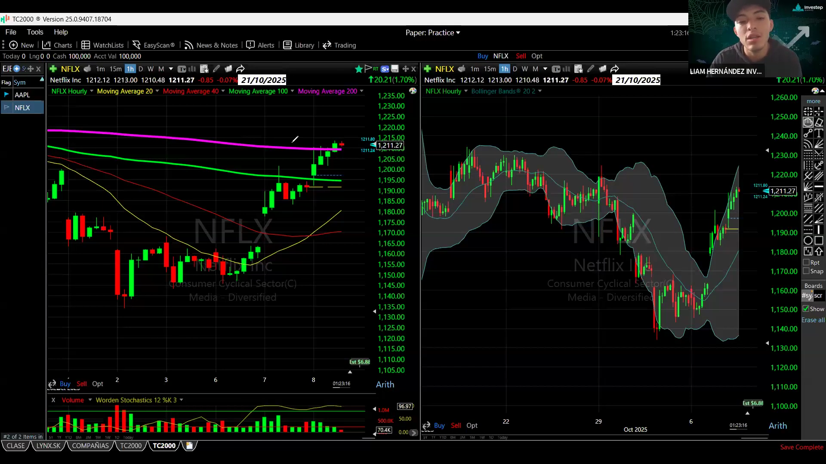
Task: Switch to the LYNX.SK tab
Action: (x=48, y=446)
